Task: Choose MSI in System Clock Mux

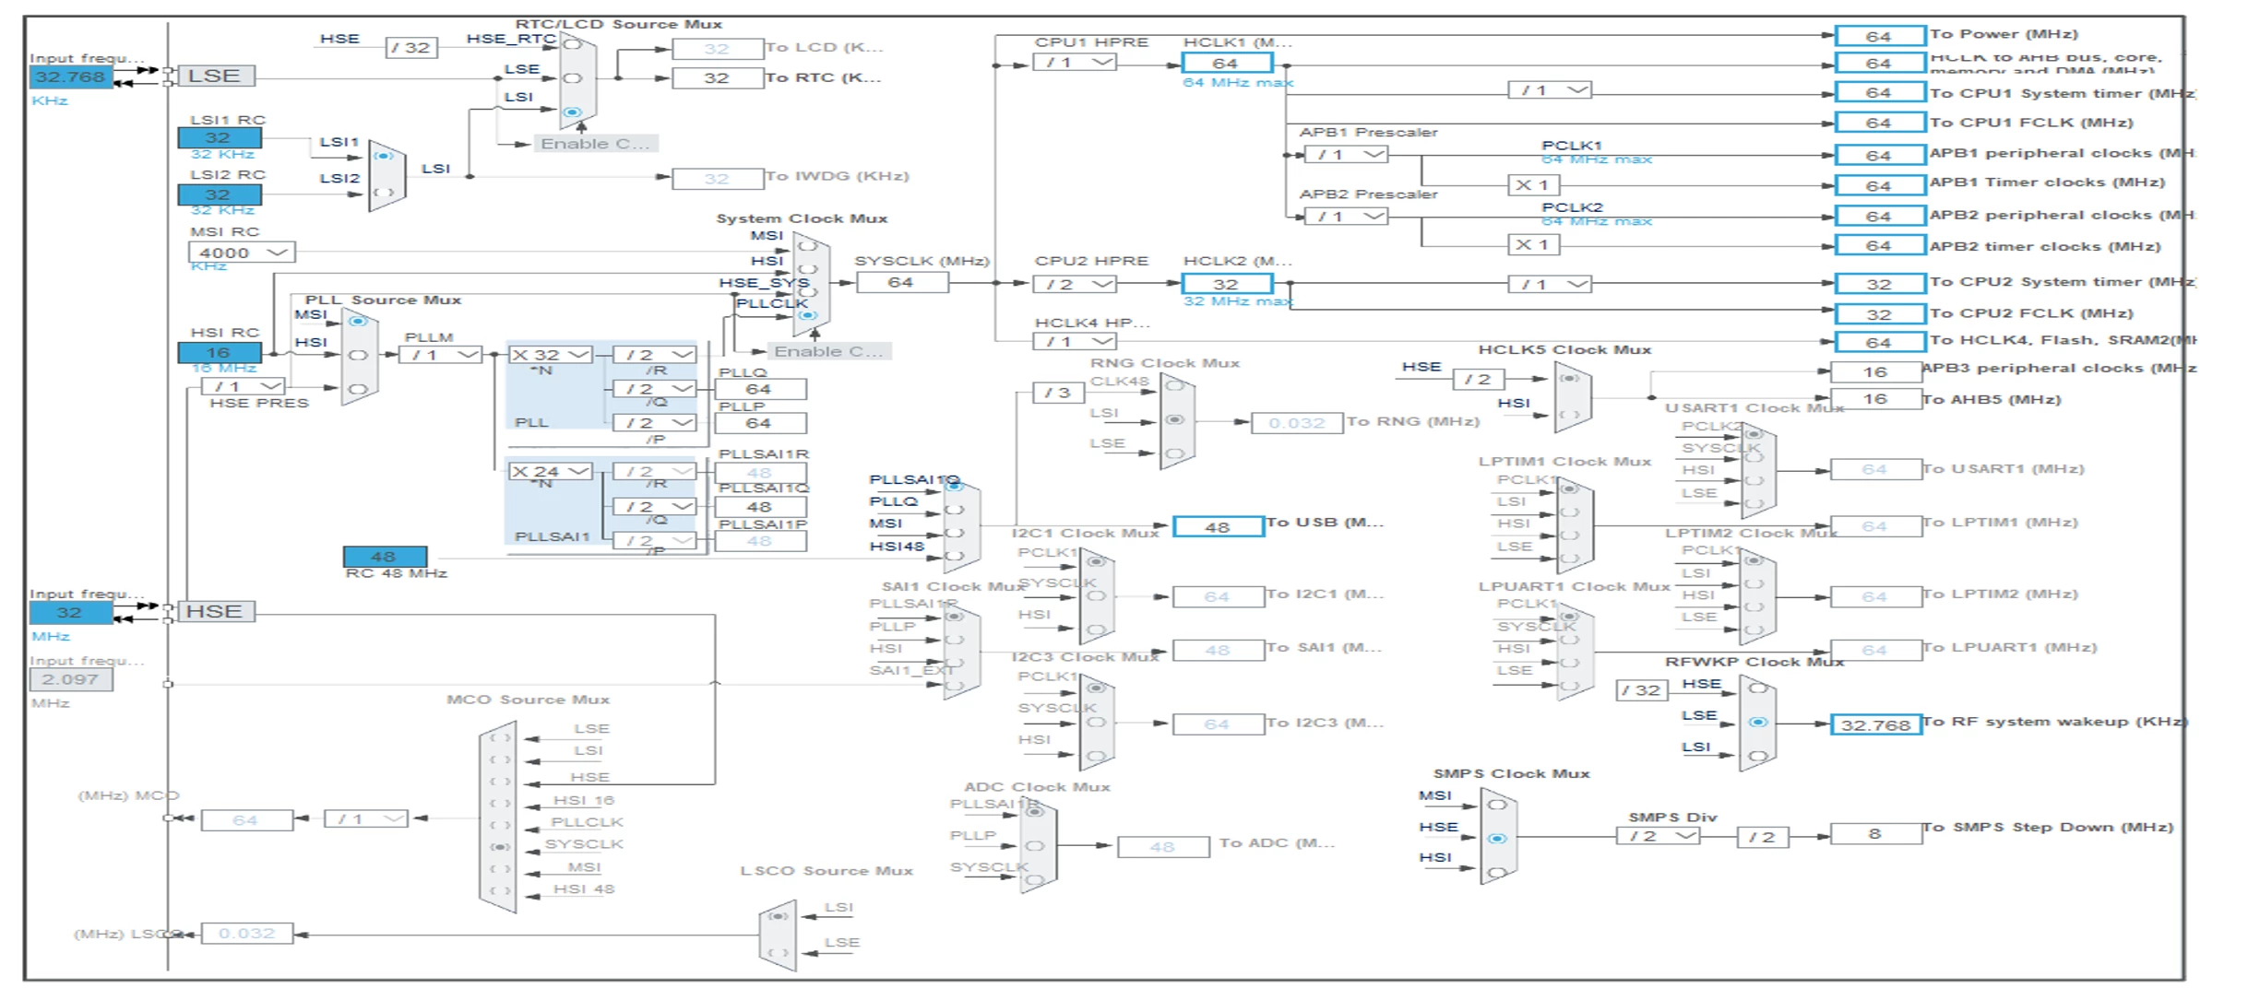Action: 807,246
